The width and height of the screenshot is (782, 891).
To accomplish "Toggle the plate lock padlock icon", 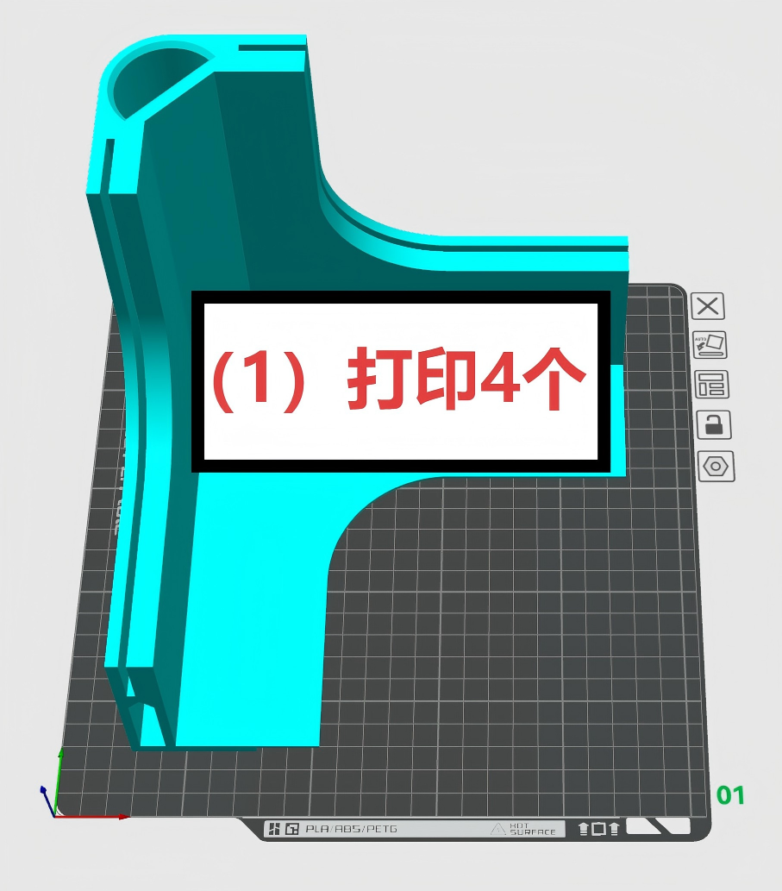I will (714, 424).
